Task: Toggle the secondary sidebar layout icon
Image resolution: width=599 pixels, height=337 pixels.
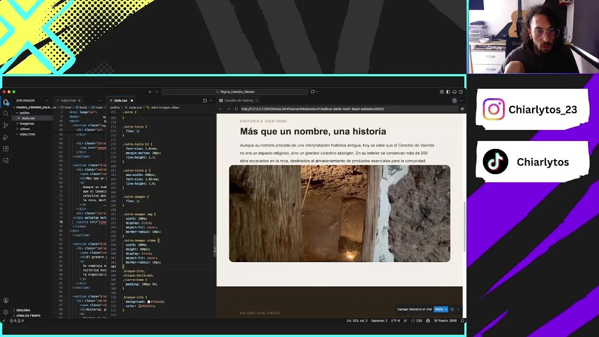Action: (x=461, y=92)
